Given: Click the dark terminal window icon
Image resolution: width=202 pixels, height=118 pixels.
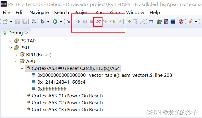Looking at the screenshot, I should (173, 22).
